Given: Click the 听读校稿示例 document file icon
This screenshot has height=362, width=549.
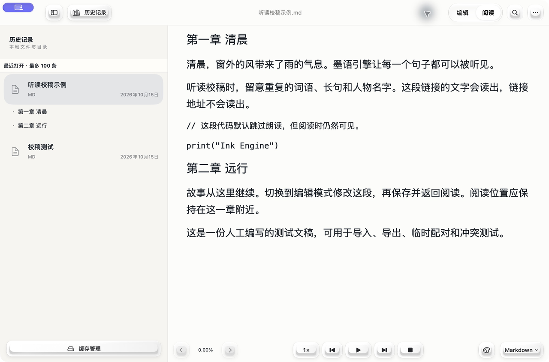Looking at the screenshot, I should coord(15,89).
